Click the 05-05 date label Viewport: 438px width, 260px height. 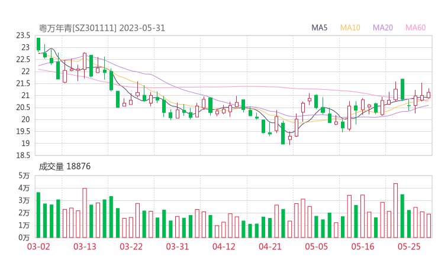tap(317, 246)
